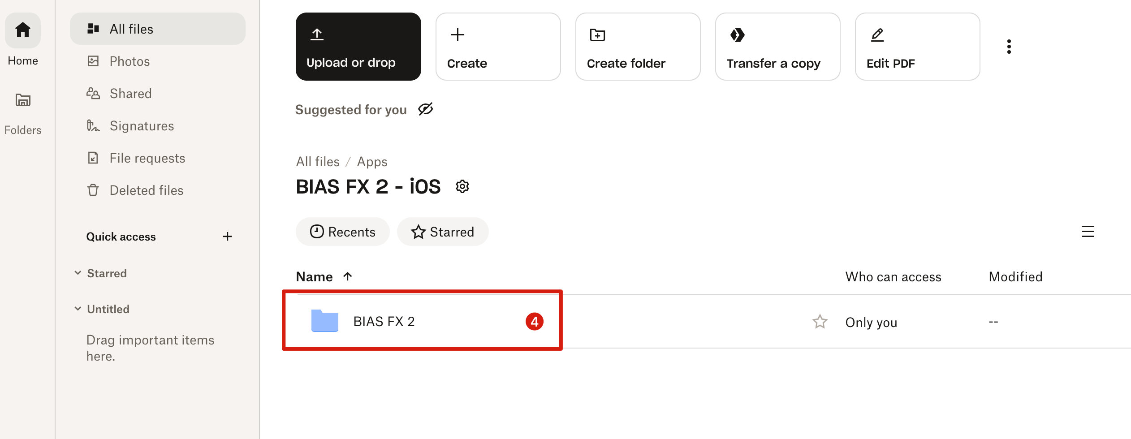
Task: Open the Folders sidebar icon
Action: point(23,100)
